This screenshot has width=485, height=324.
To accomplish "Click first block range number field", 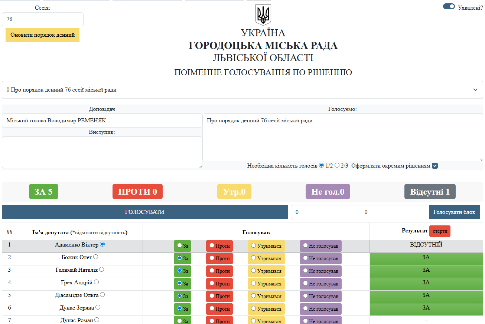I will coord(325,212).
